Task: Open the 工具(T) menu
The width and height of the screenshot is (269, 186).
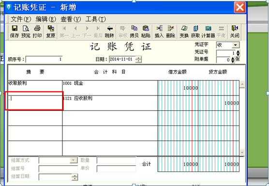Action: click(x=96, y=19)
